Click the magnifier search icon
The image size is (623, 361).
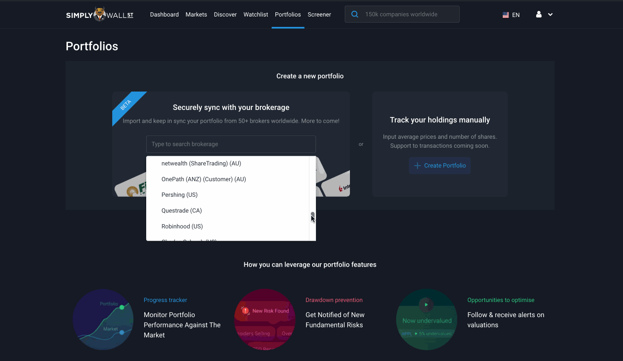tap(355, 15)
